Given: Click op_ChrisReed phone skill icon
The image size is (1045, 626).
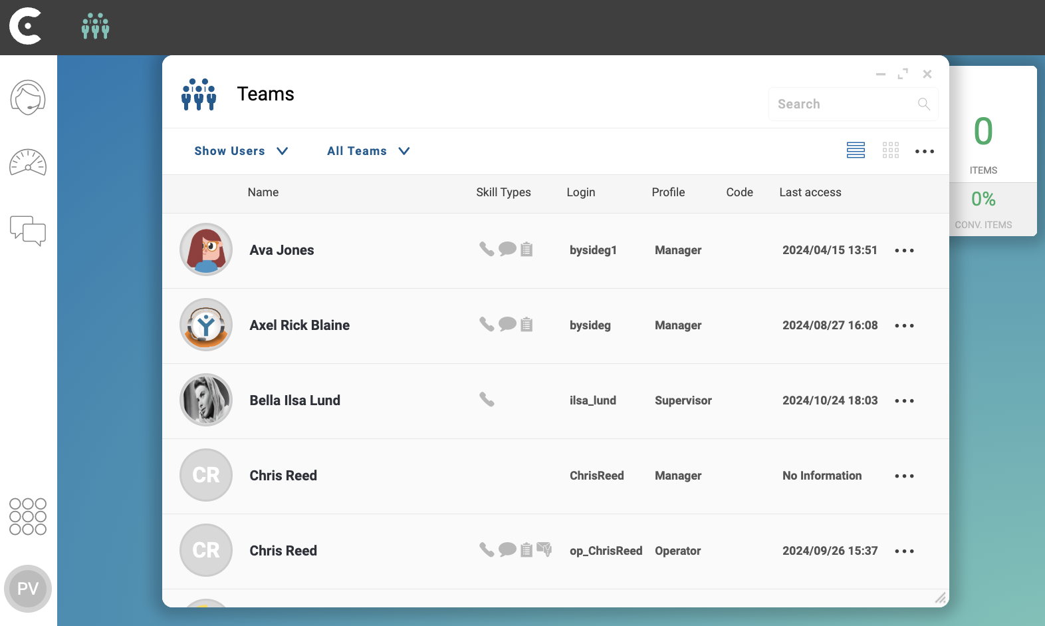Looking at the screenshot, I should 487,549.
